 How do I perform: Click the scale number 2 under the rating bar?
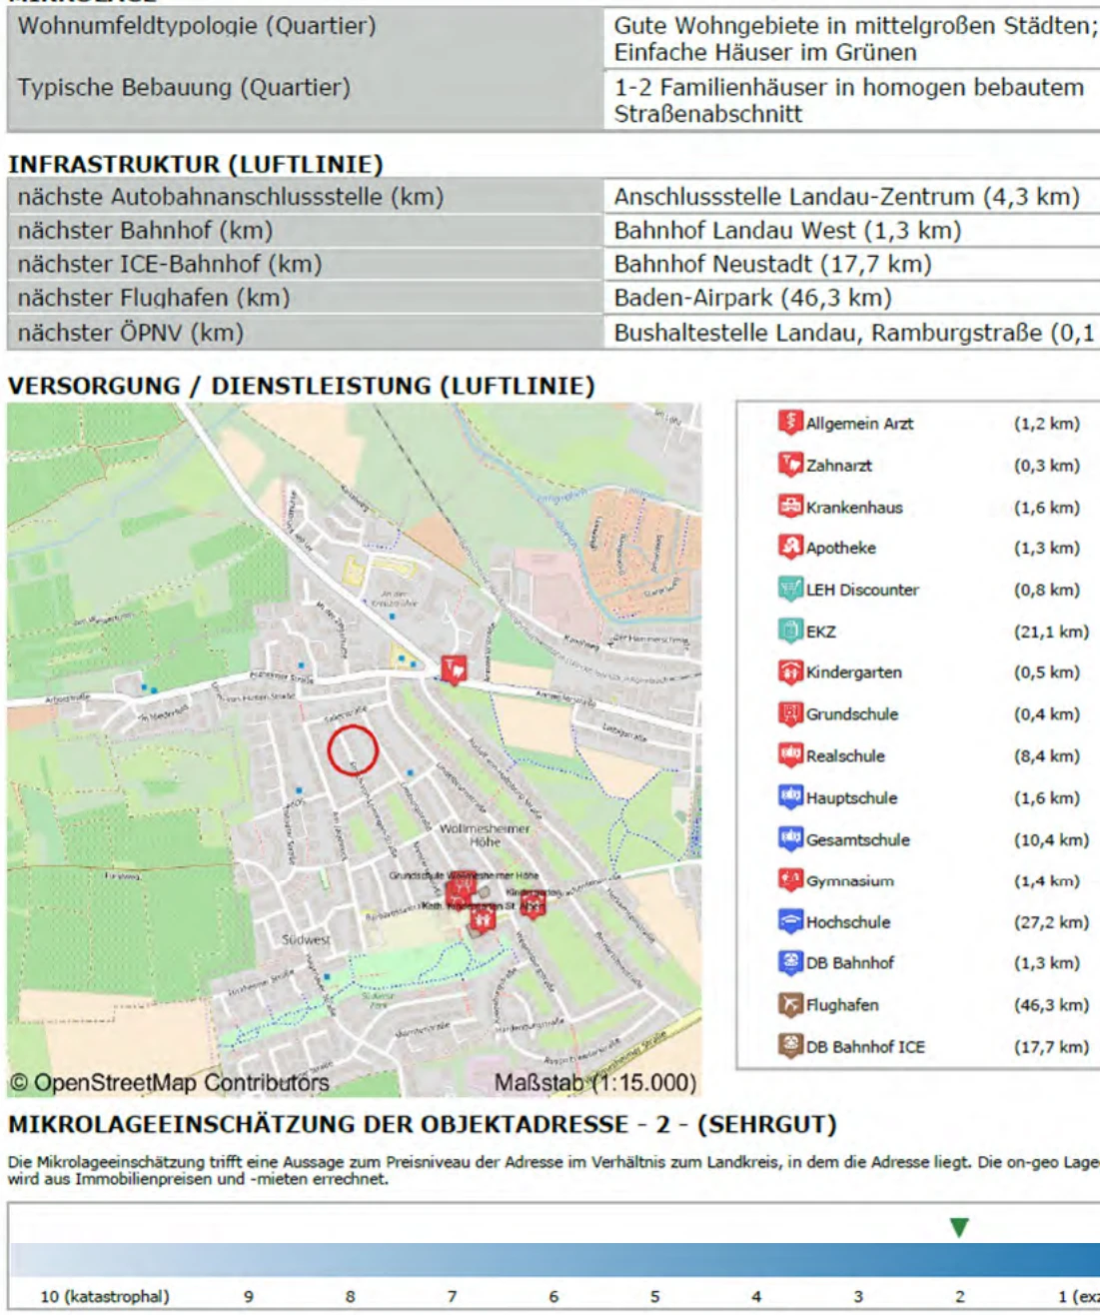coord(959,1297)
